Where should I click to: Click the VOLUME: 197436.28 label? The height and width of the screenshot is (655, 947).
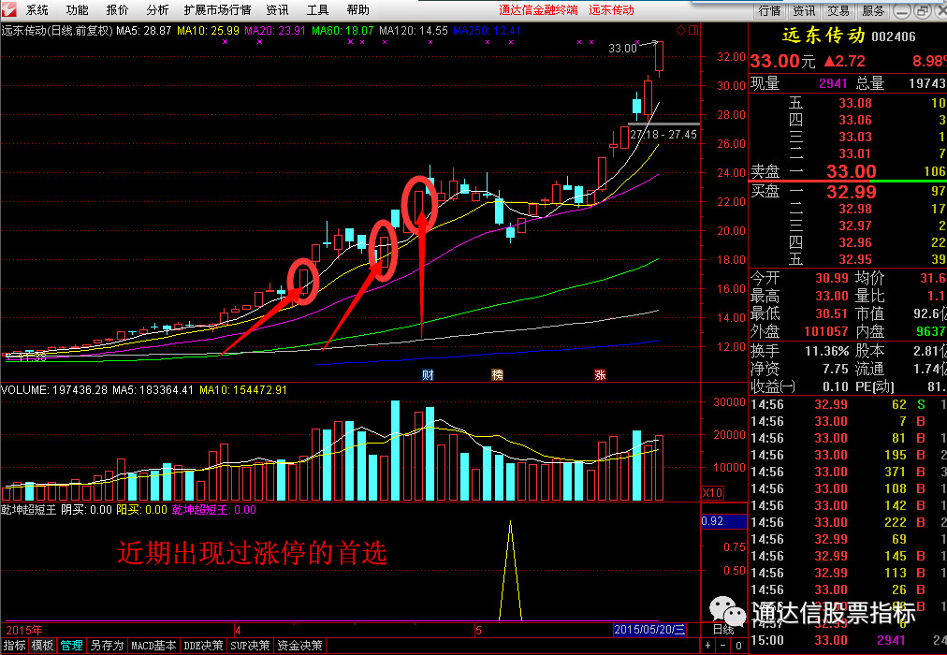(55, 390)
